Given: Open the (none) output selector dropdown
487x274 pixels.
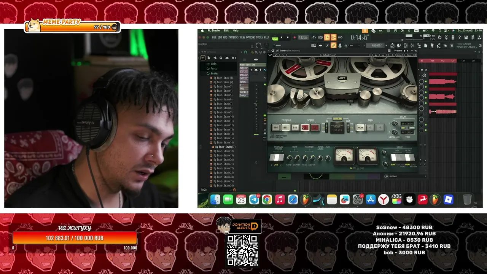Looking at the screenshot, I should tap(405, 176).
